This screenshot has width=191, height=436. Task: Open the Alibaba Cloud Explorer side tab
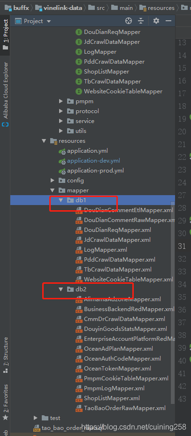(x=5, y=94)
